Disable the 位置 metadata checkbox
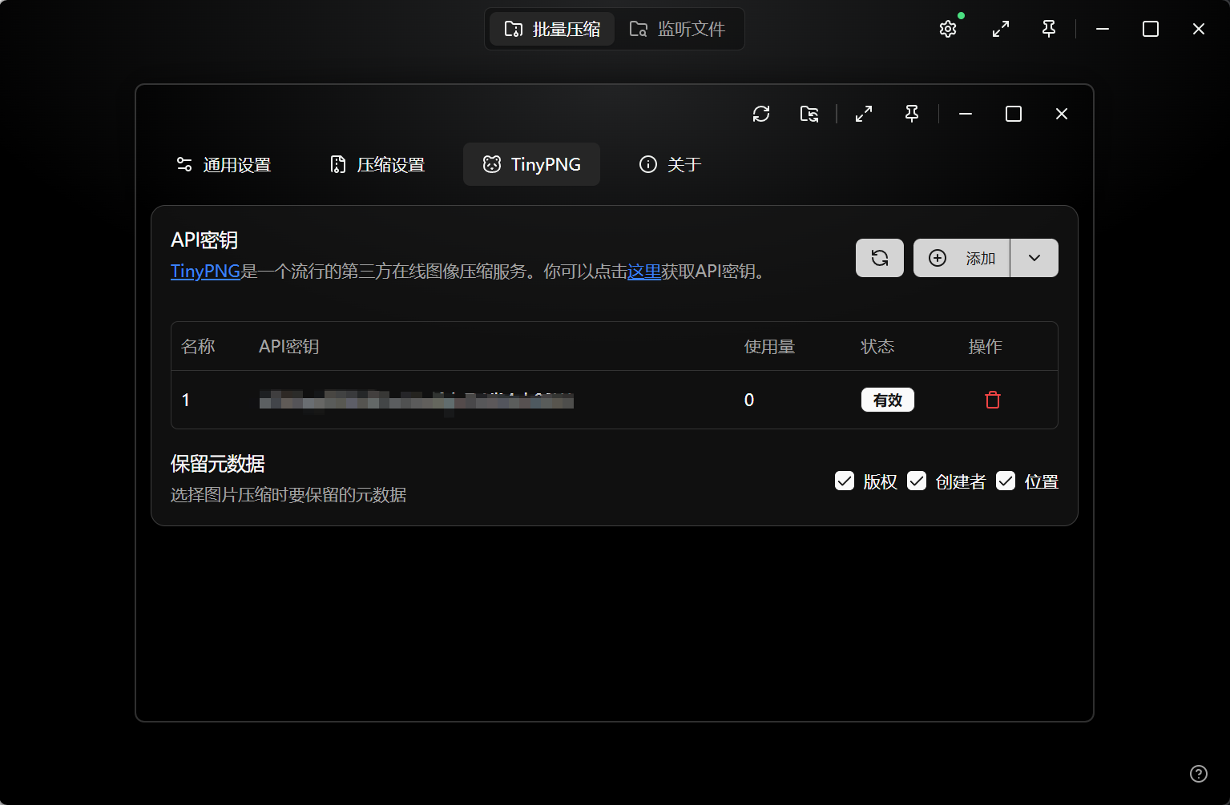Image resolution: width=1230 pixels, height=805 pixels. click(1006, 481)
